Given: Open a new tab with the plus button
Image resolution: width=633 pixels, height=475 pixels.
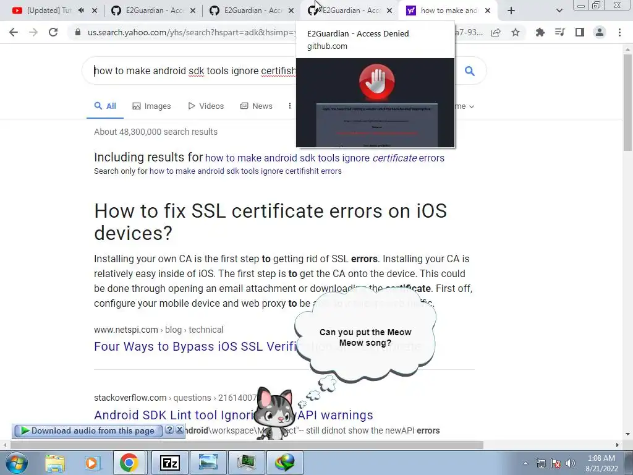Looking at the screenshot, I should tap(511, 11).
